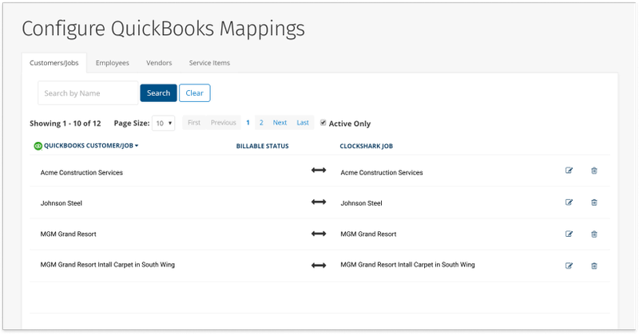
Task: Edit the Acme Construction Services mapping
Action: click(569, 171)
